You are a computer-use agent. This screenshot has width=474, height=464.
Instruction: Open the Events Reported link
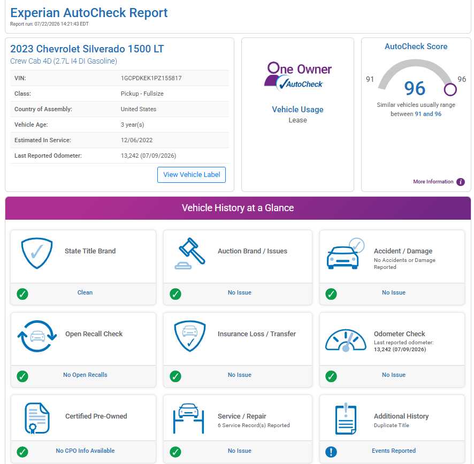click(x=394, y=451)
